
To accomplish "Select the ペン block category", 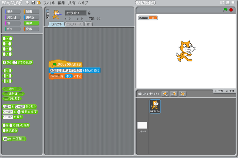I will pos(13,29).
